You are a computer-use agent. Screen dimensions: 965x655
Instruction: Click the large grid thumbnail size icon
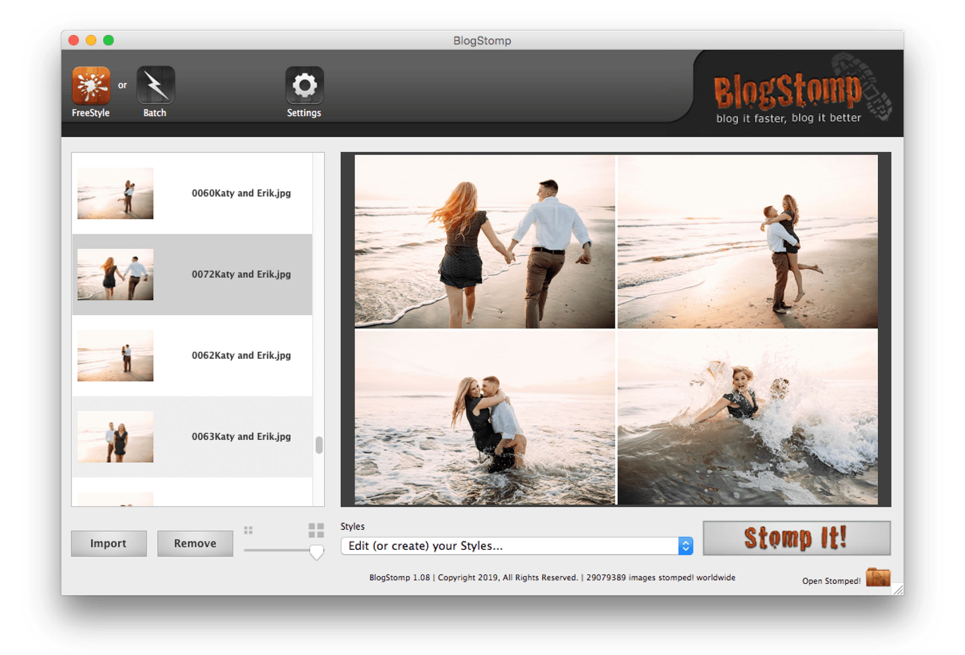click(x=316, y=530)
